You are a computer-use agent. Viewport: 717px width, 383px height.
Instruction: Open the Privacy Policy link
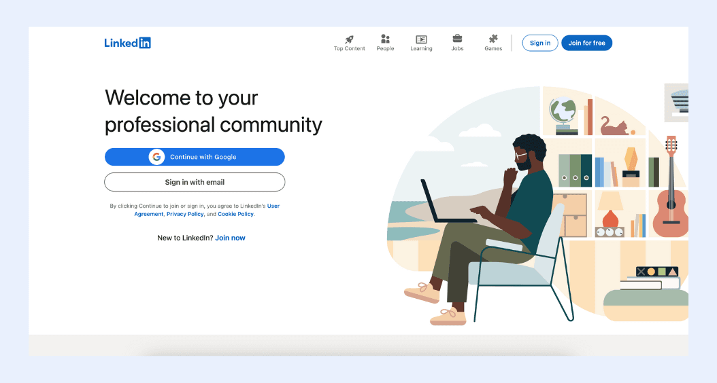[185, 214]
